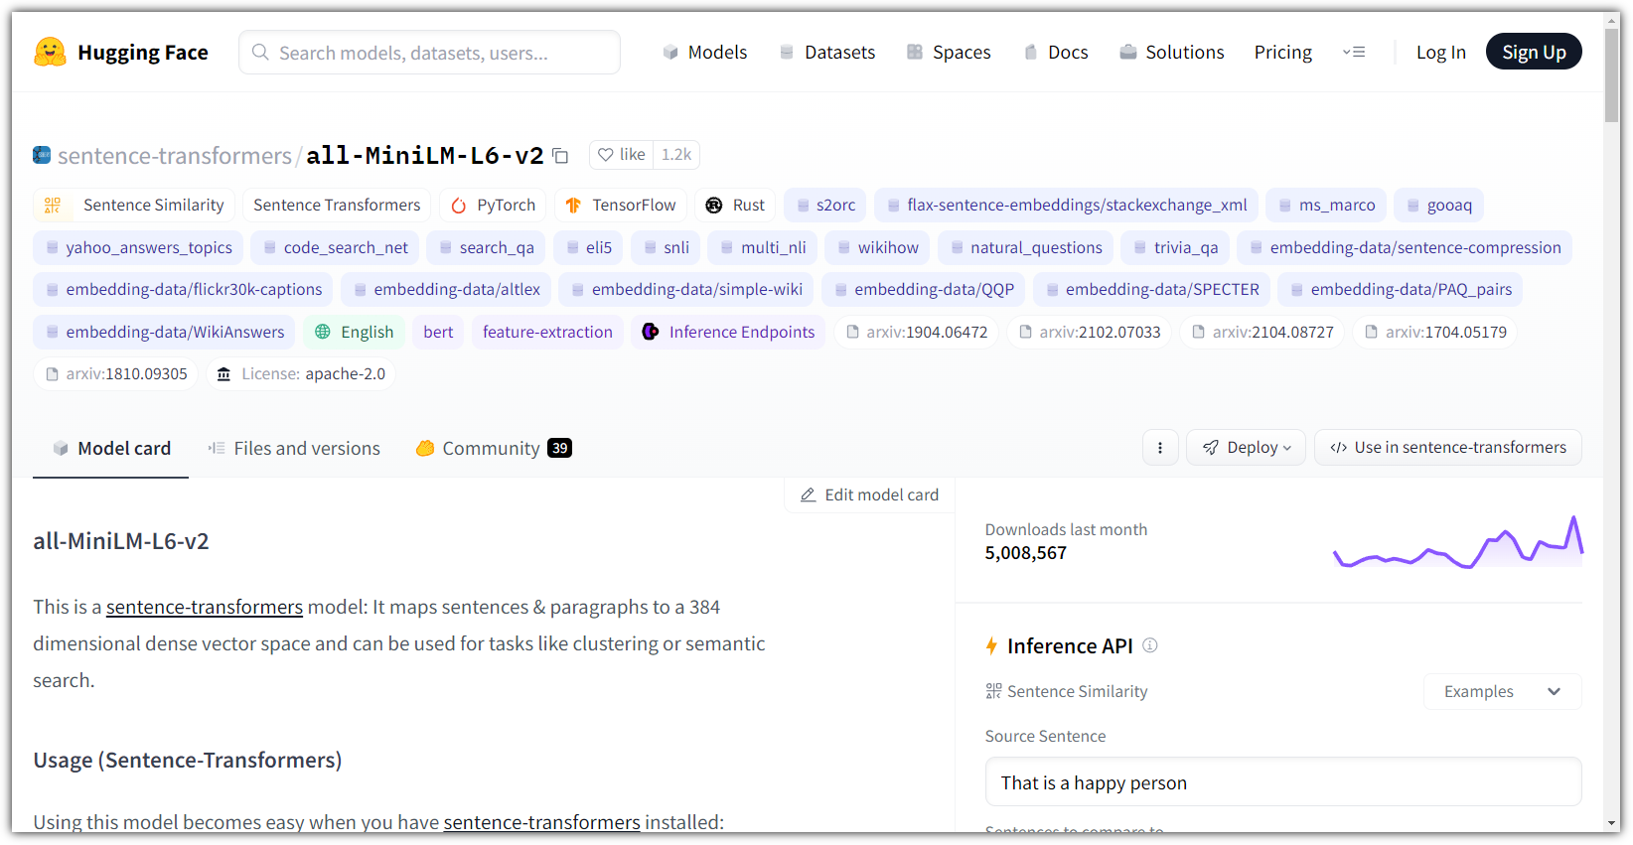The width and height of the screenshot is (1633, 845).
Task: Open Spaces in top navigation
Action: (x=949, y=52)
